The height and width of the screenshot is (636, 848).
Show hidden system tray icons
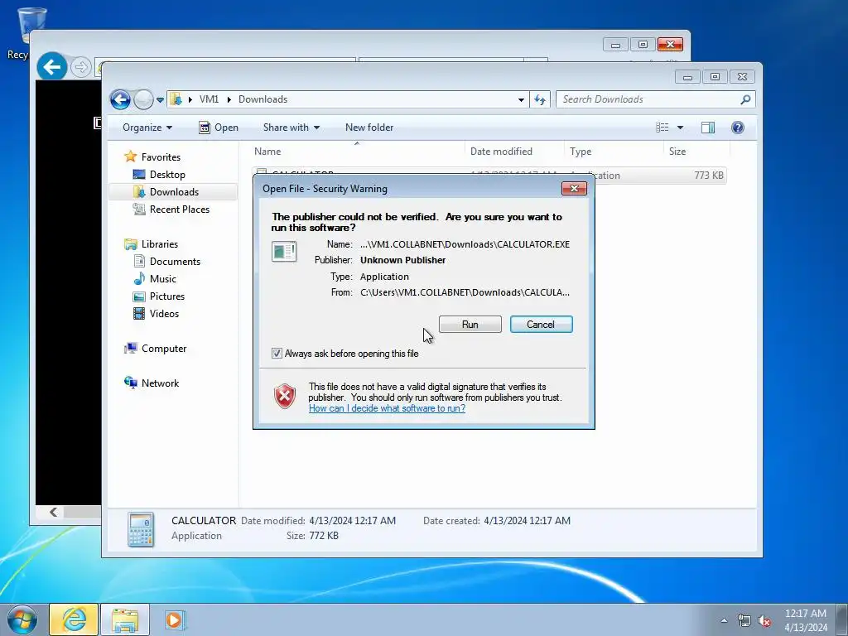[x=724, y=620]
